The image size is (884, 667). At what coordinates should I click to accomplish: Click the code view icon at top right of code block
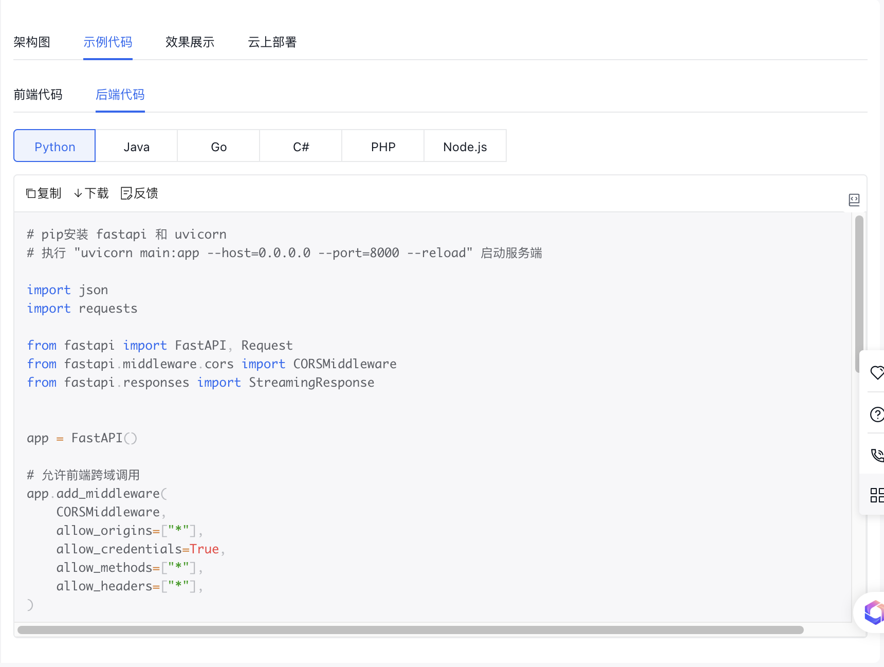pos(854,200)
